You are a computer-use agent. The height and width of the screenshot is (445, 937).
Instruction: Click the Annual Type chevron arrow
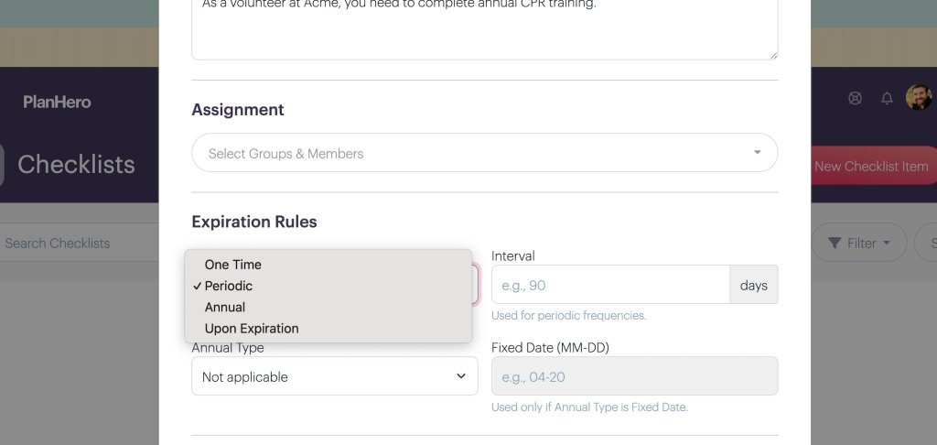[x=461, y=376]
